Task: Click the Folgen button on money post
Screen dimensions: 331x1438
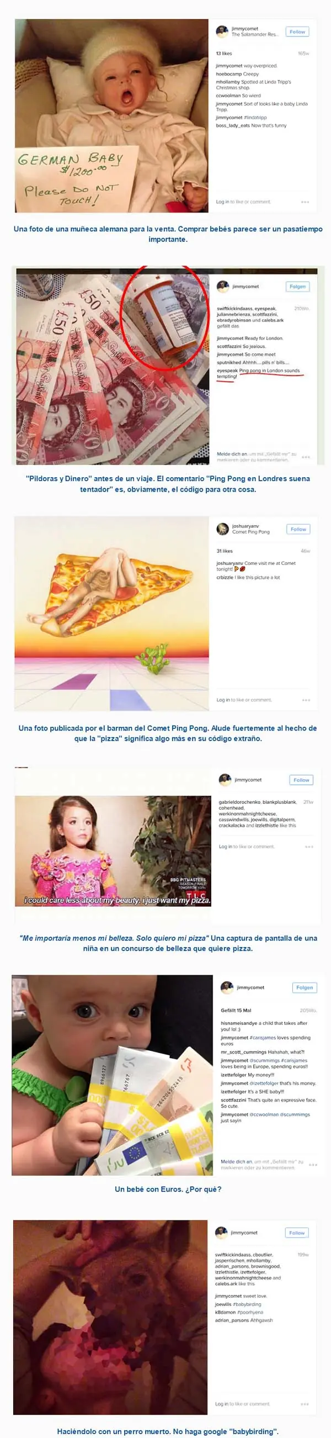Action: point(297,287)
